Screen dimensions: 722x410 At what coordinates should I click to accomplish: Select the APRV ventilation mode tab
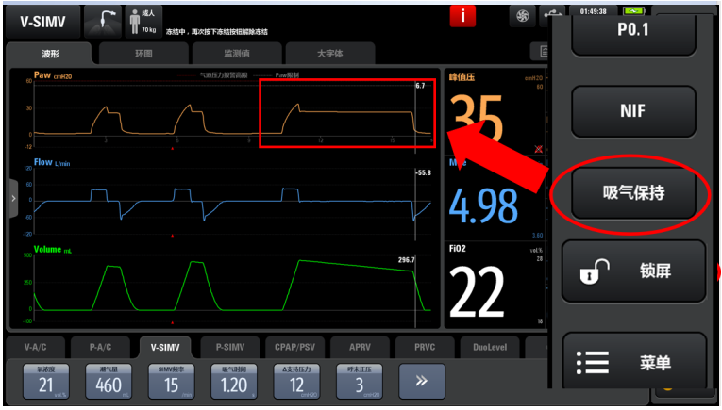tap(361, 347)
